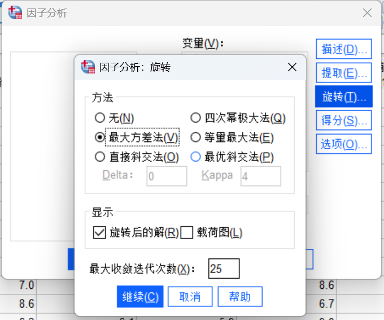Click the Kappa input field

261,176
